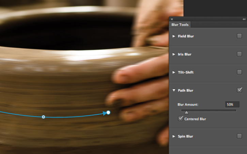The width and height of the screenshot is (247, 154).
Task: Collapse the panel with double-arrow icon
Action: 244,19
